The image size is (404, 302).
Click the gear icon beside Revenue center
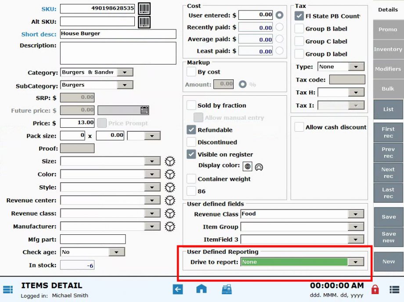(170, 200)
